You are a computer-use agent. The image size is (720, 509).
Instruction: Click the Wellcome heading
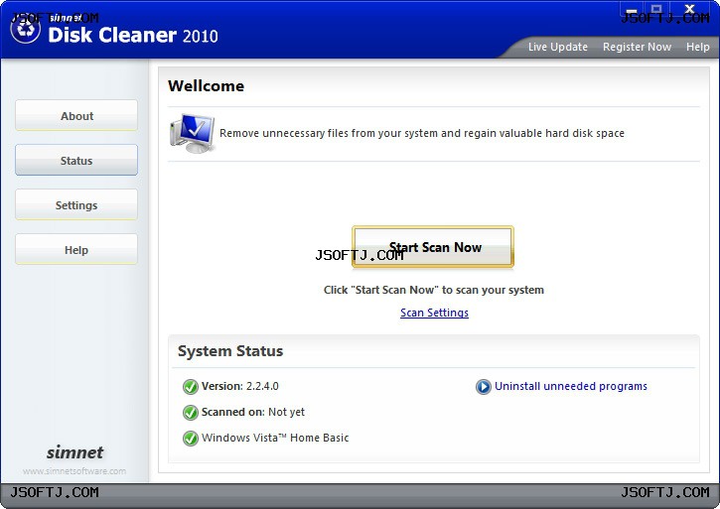tap(206, 86)
